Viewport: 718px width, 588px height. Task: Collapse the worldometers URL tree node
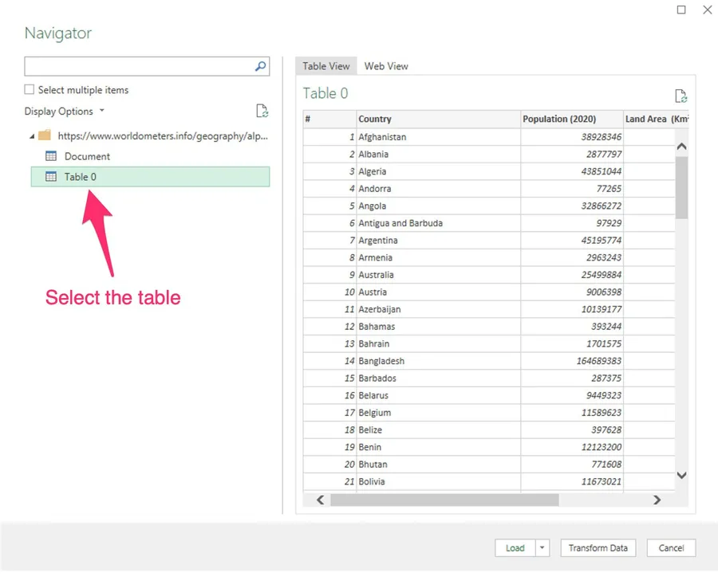[x=30, y=136]
